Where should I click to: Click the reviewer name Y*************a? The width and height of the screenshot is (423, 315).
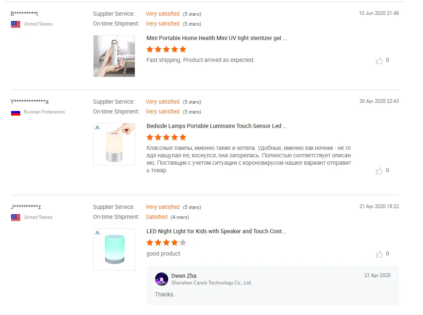pyautogui.click(x=30, y=102)
